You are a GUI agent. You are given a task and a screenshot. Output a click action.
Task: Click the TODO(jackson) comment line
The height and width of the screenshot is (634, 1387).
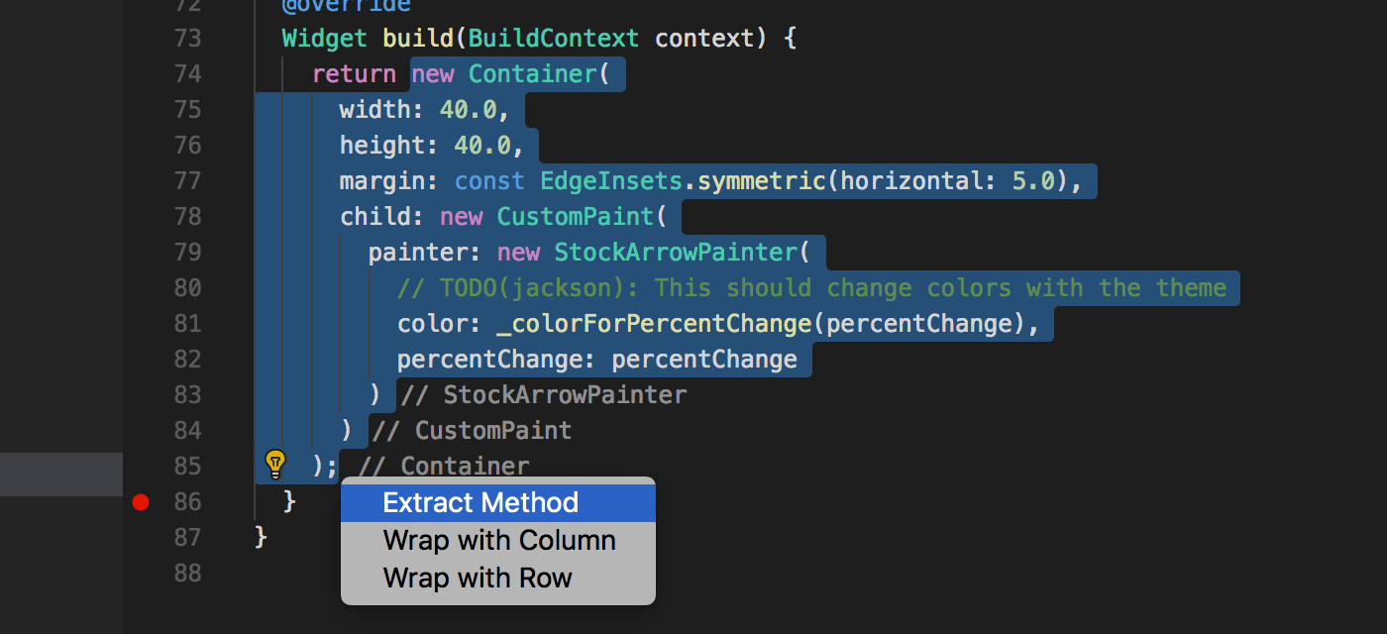(x=812, y=288)
